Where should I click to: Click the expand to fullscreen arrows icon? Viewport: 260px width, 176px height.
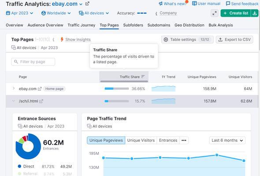tap(215, 13)
